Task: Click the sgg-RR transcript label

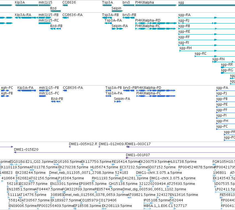Action: [x=227, y=65]
